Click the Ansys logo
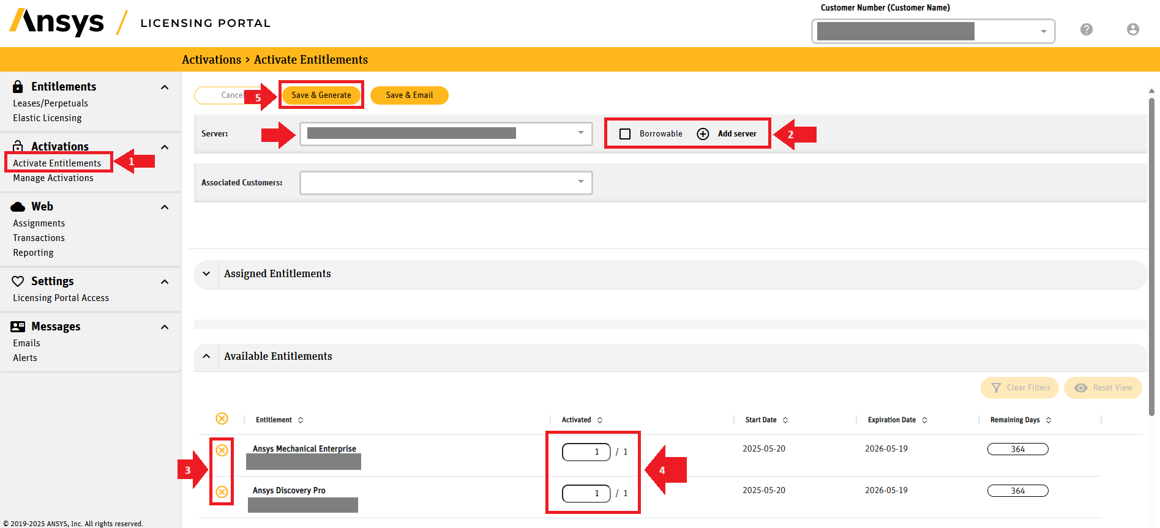Viewport: 1160px width, 528px height. 56,23
